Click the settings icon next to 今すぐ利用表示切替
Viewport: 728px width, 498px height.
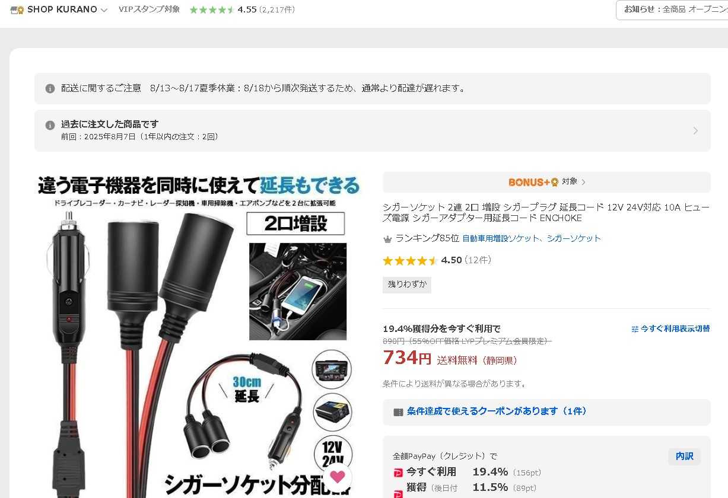[x=635, y=329]
